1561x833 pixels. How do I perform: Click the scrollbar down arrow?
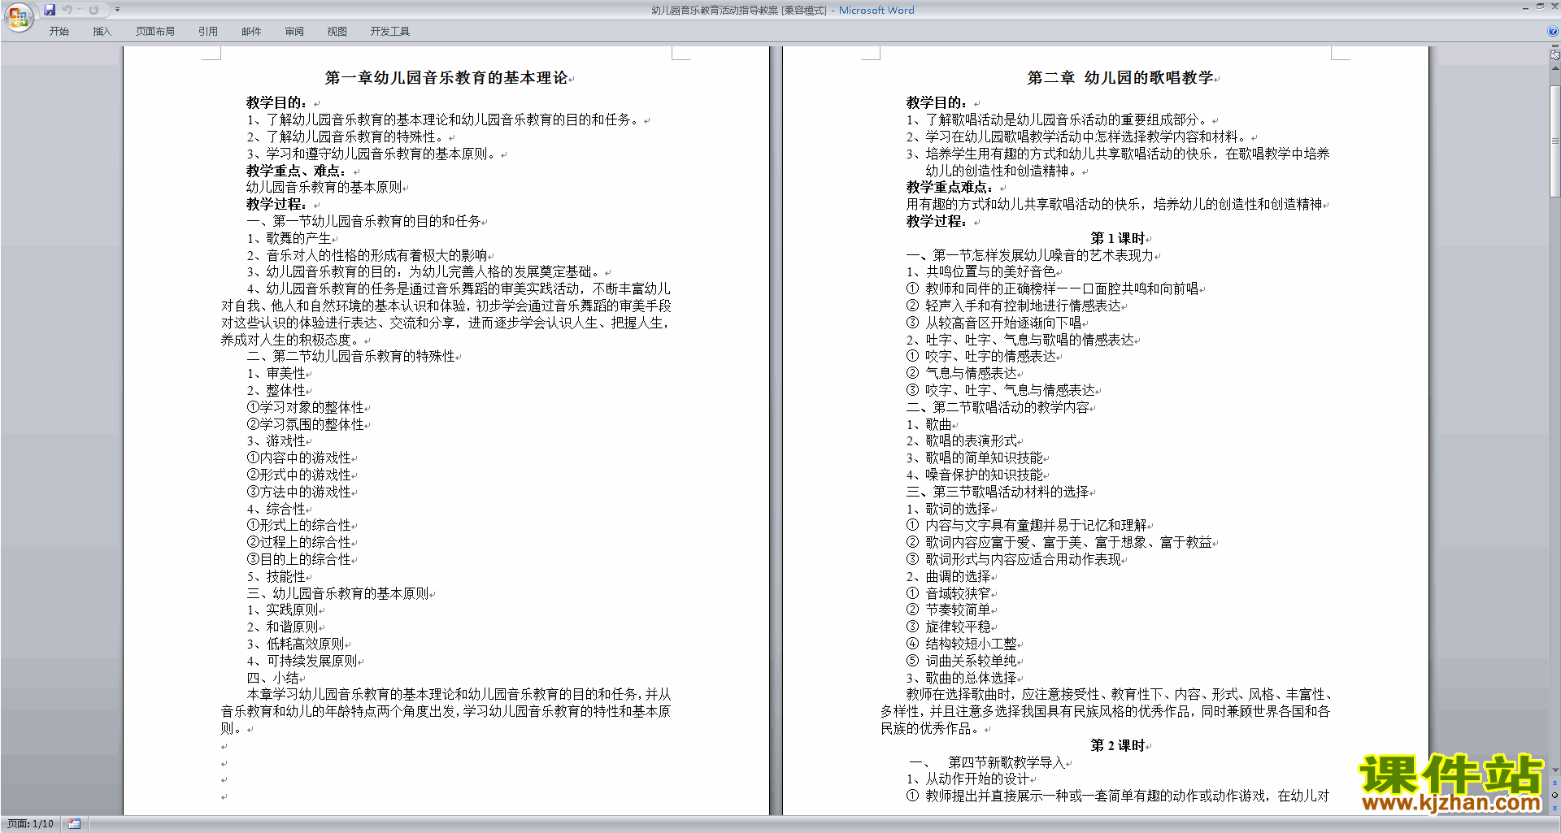click(1555, 770)
